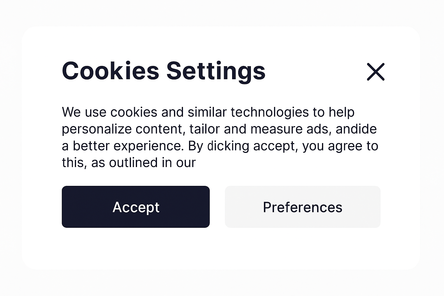Select the word Settings in the title
This screenshot has height=296, width=444.
216,72
